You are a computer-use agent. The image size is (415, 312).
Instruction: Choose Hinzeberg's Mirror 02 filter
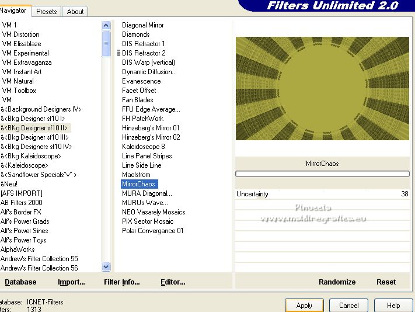(x=151, y=137)
